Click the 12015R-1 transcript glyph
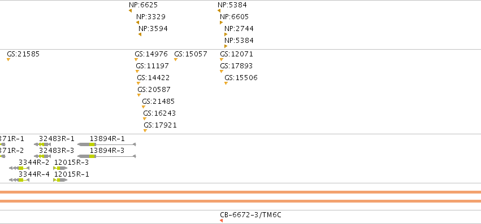The height and width of the screenshot is (224, 481). tap(60, 180)
